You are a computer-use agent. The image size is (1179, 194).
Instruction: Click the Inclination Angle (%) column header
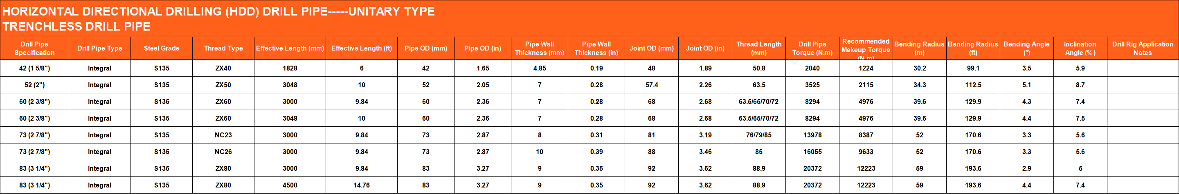(1080, 48)
